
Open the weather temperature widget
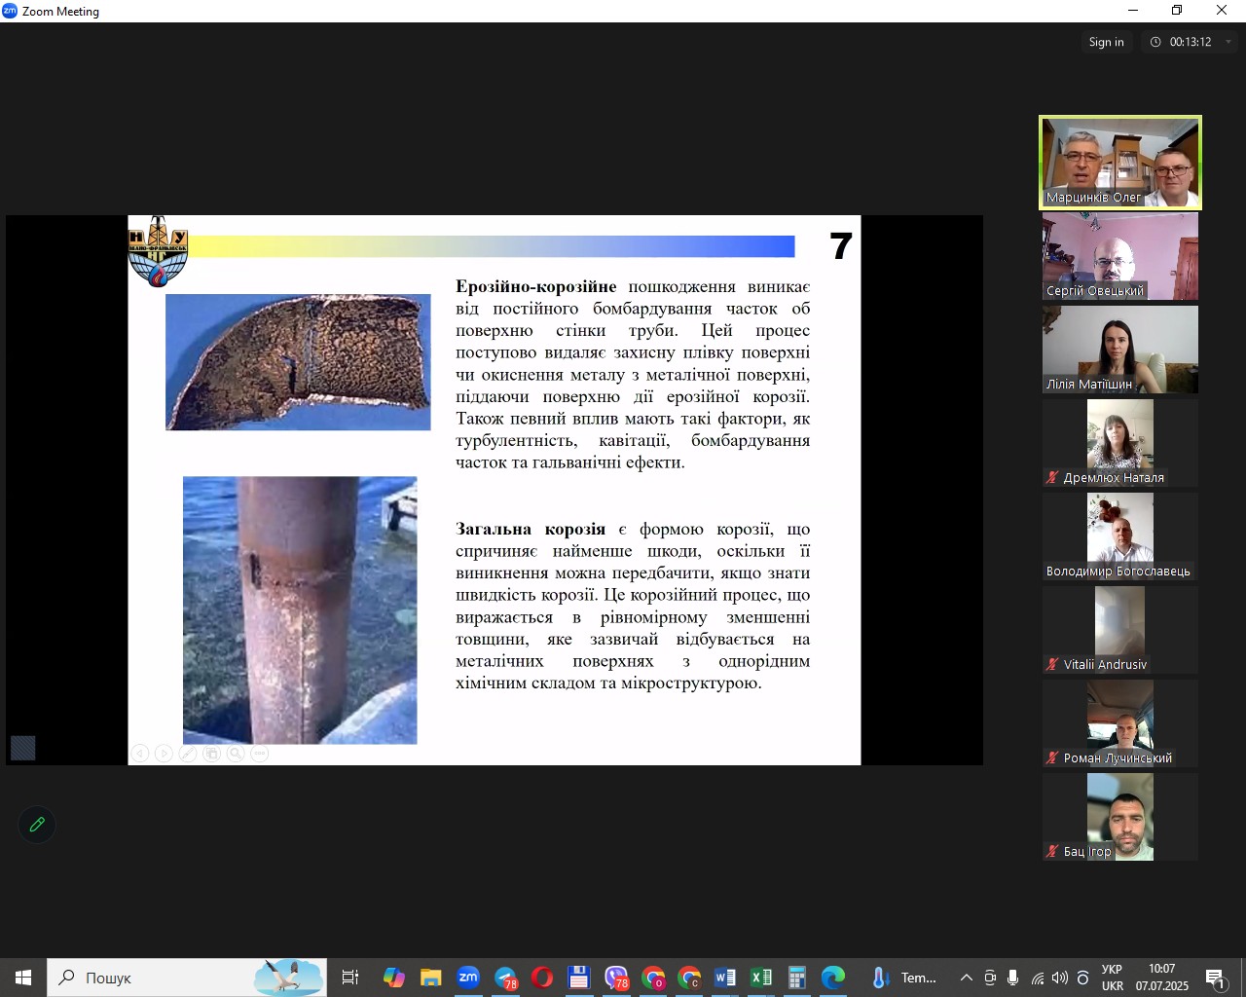pyautogui.click(x=904, y=978)
